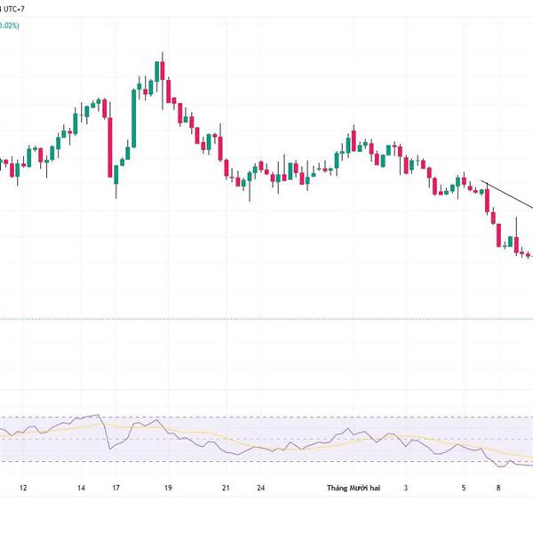Click the 19 date marker
This screenshot has height=533, width=533.
click(x=168, y=488)
